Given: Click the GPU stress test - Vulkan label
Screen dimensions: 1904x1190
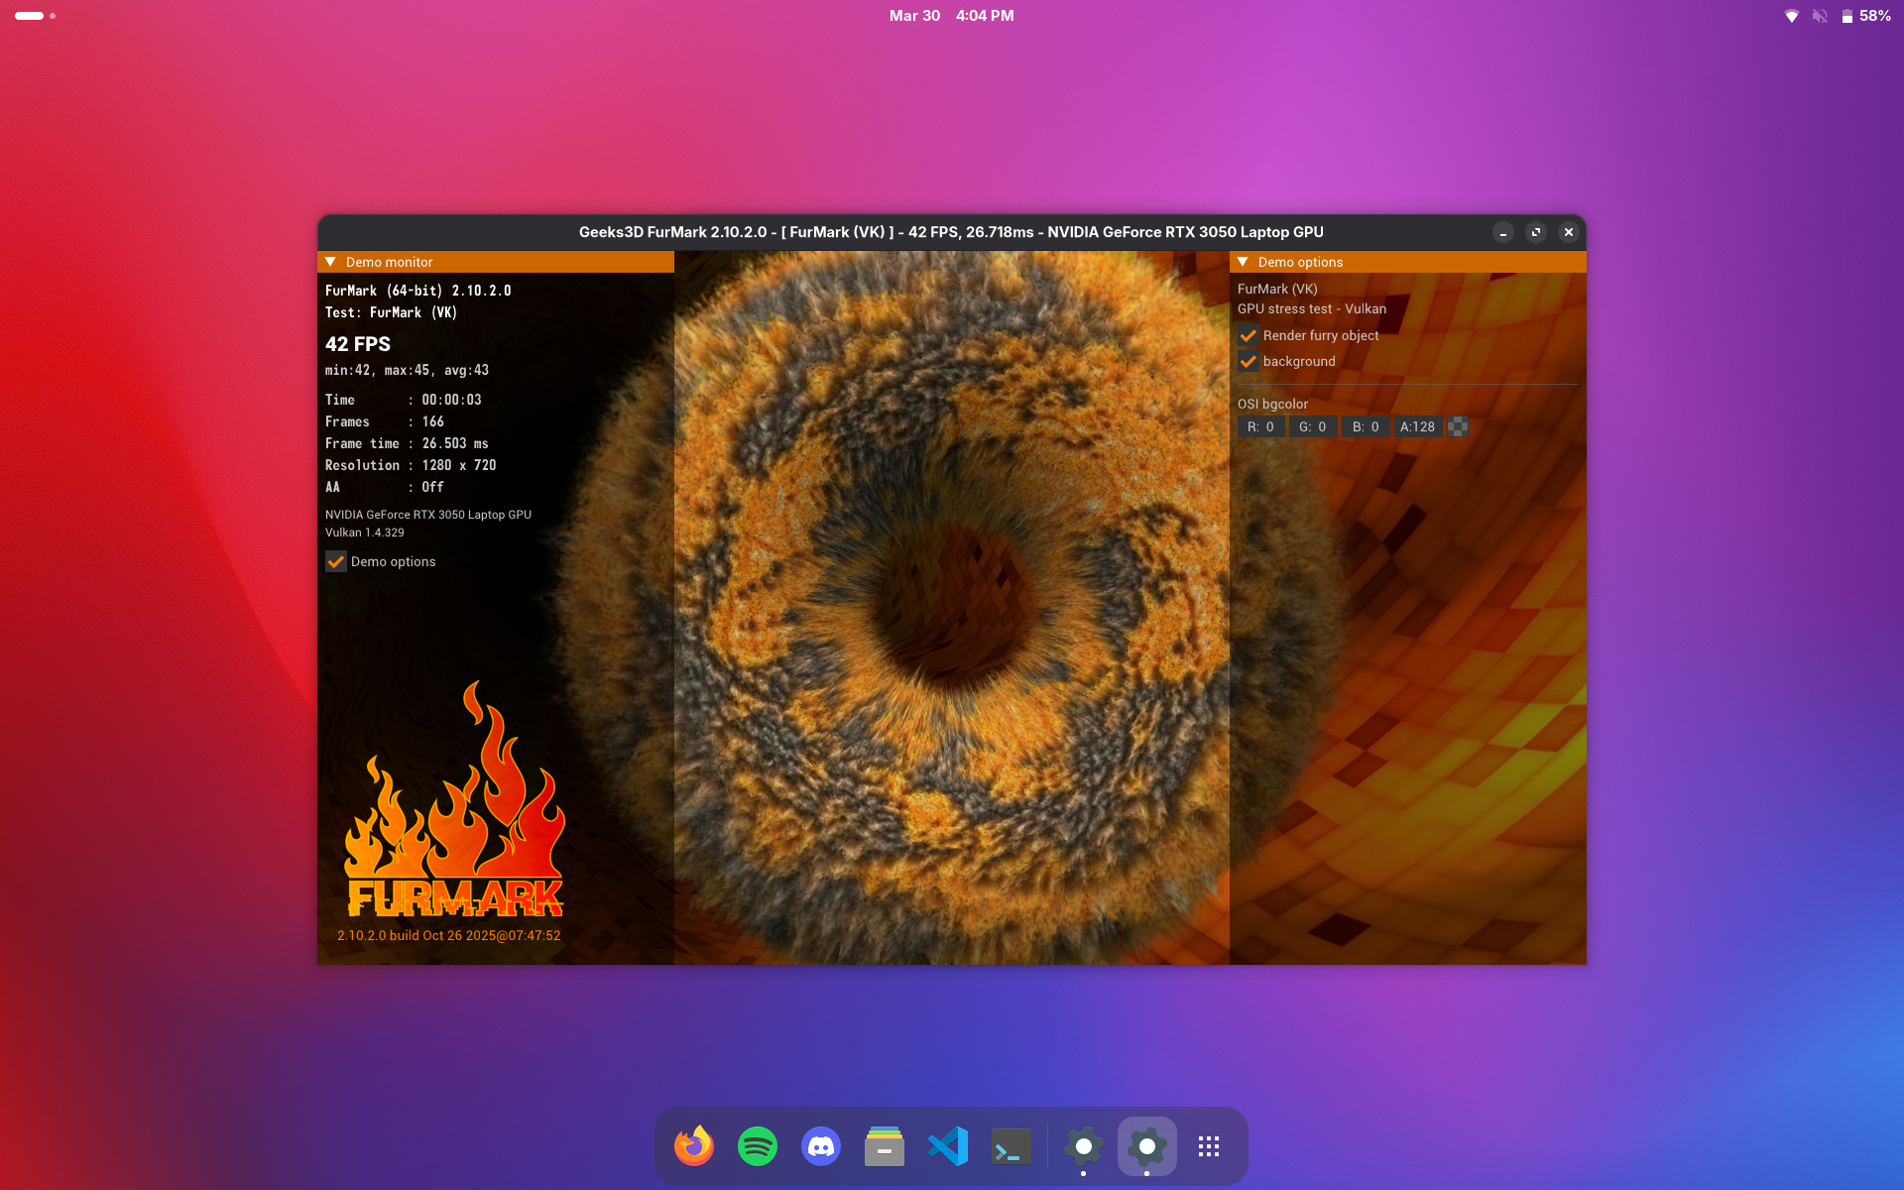Looking at the screenshot, I should [x=1312, y=308].
